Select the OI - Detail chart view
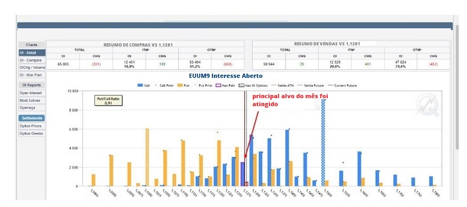Screen dimensions: 467x207 [32, 53]
